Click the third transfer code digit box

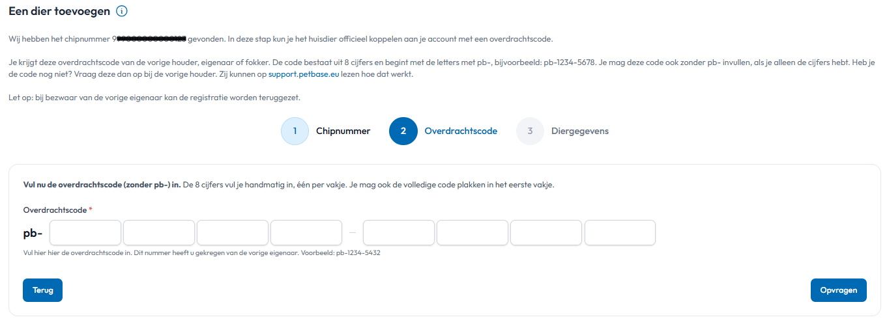[233, 232]
